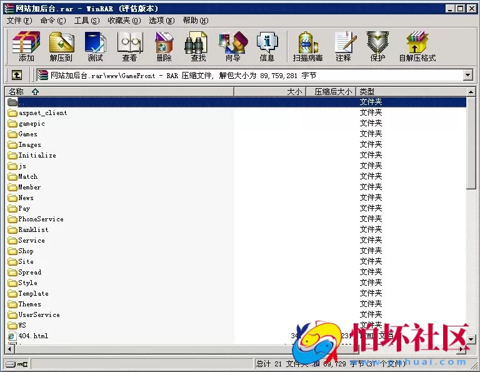Click the drive/key icon in status bar

[x=16, y=364]
